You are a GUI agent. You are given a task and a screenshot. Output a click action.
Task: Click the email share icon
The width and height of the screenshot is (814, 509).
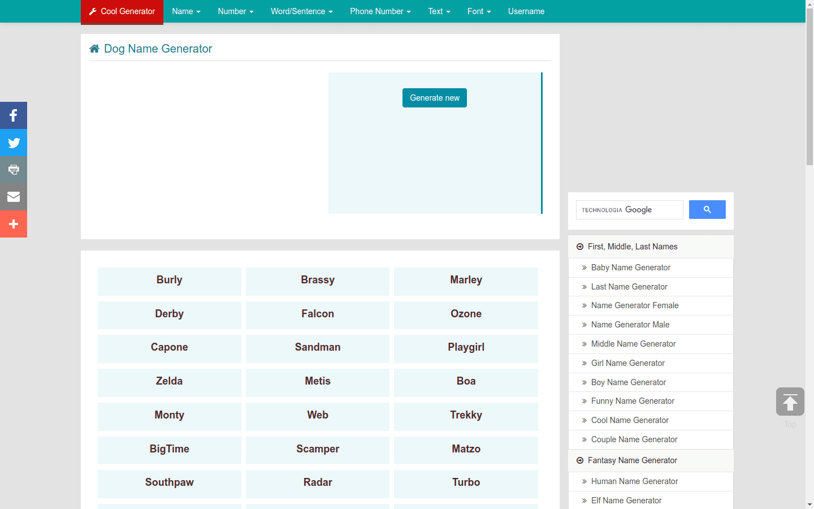tap(13, 197)
